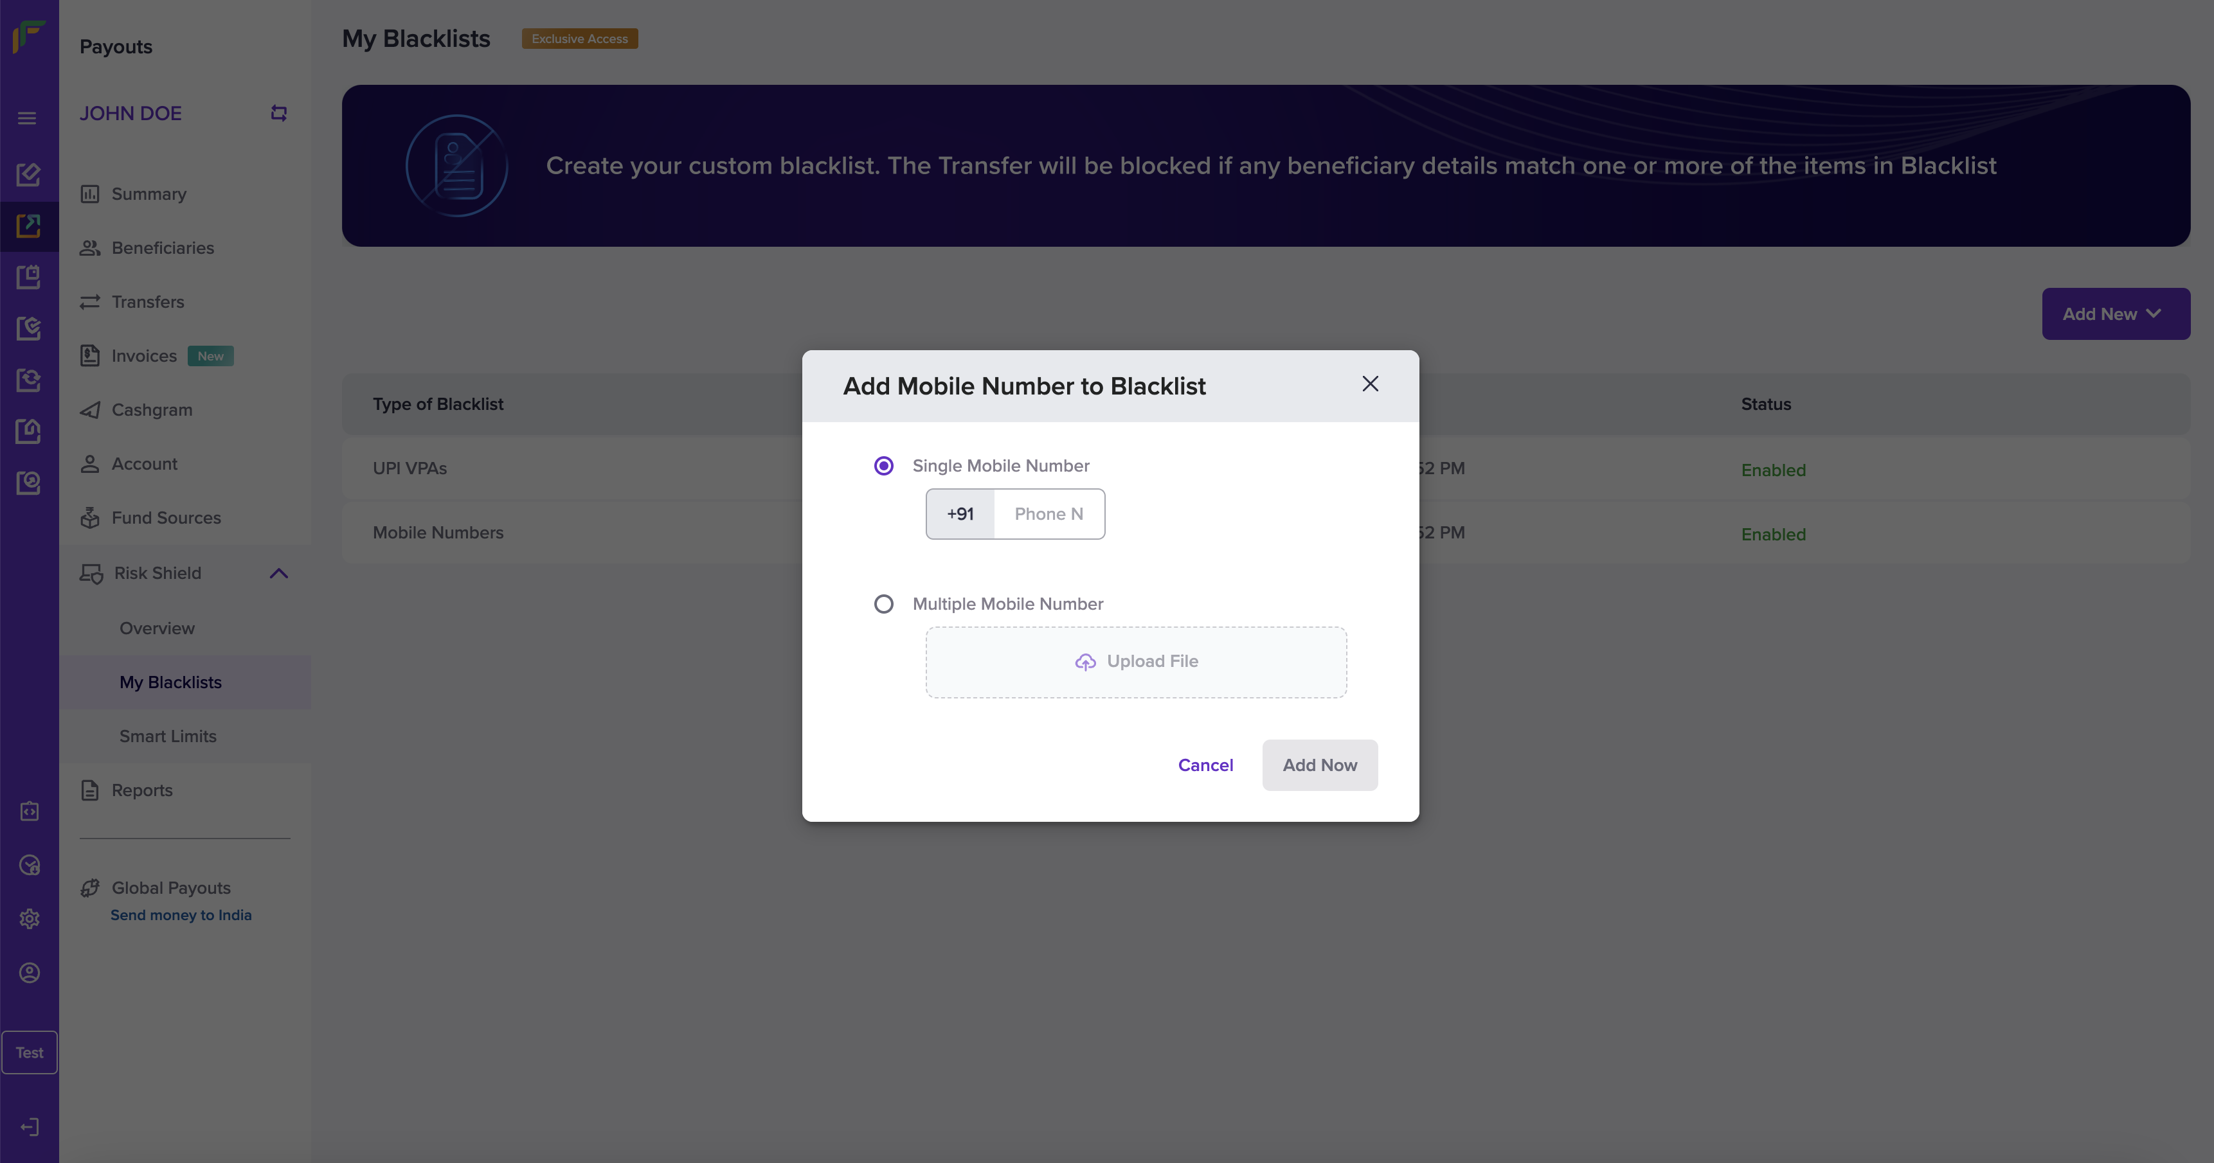The image size is (2214, 1163).
Task: Follow the Send money to India link
Action: click(181, 915)
